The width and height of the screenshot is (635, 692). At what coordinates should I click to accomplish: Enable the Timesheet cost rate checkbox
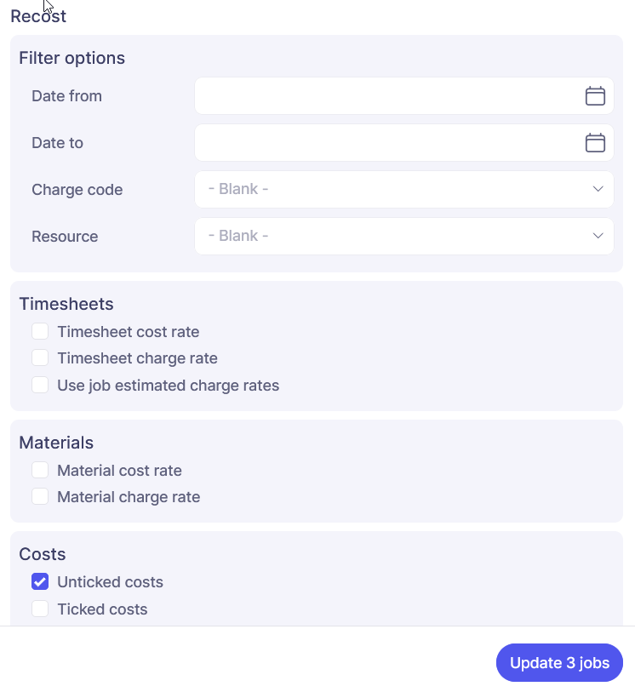click(40, 331)
